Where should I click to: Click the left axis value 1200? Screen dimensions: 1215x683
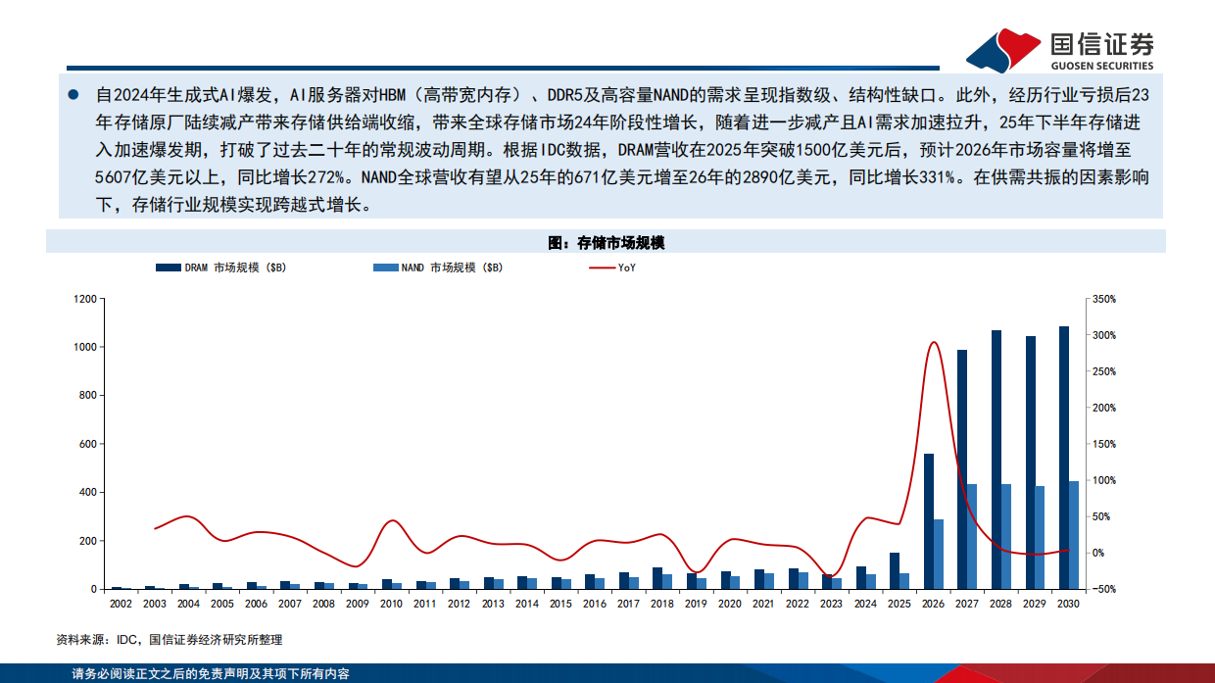point(85,299)
